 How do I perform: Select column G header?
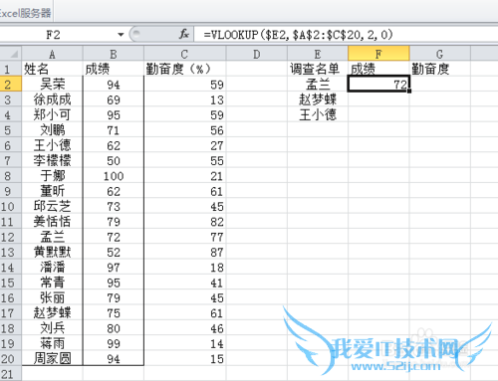click(440, 54)
